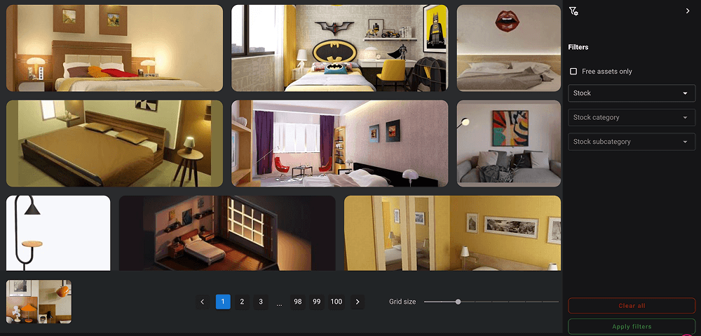Screen dimensions: 701x336
Task: Open Stock subcategory dropdown
Action: click(x=631, y=142)
